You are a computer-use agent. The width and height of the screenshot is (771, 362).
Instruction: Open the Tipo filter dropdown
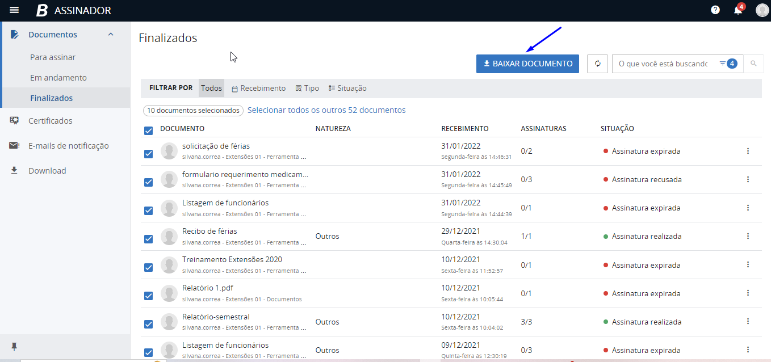pyautogui.click(x=307, y=89)
